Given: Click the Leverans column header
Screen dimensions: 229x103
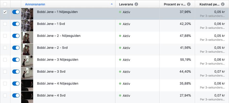Looking at the screenshot, I should (126, 4).
